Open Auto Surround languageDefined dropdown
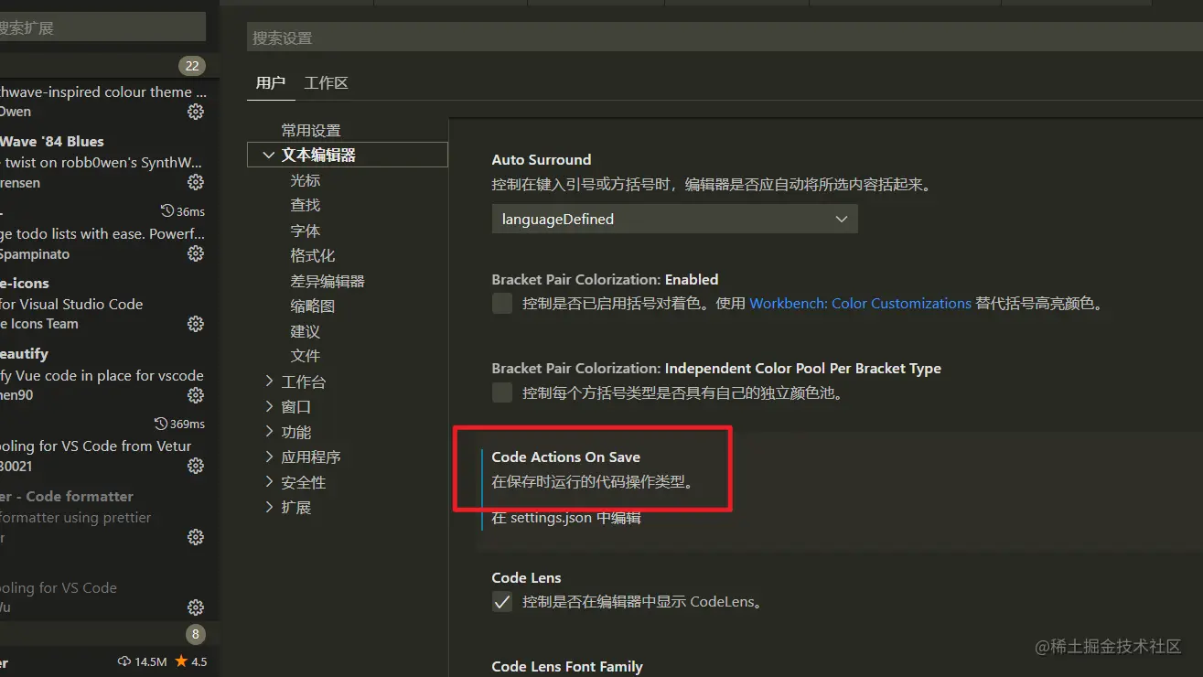The image size is (1203, 677). click(x=675, y=220)
